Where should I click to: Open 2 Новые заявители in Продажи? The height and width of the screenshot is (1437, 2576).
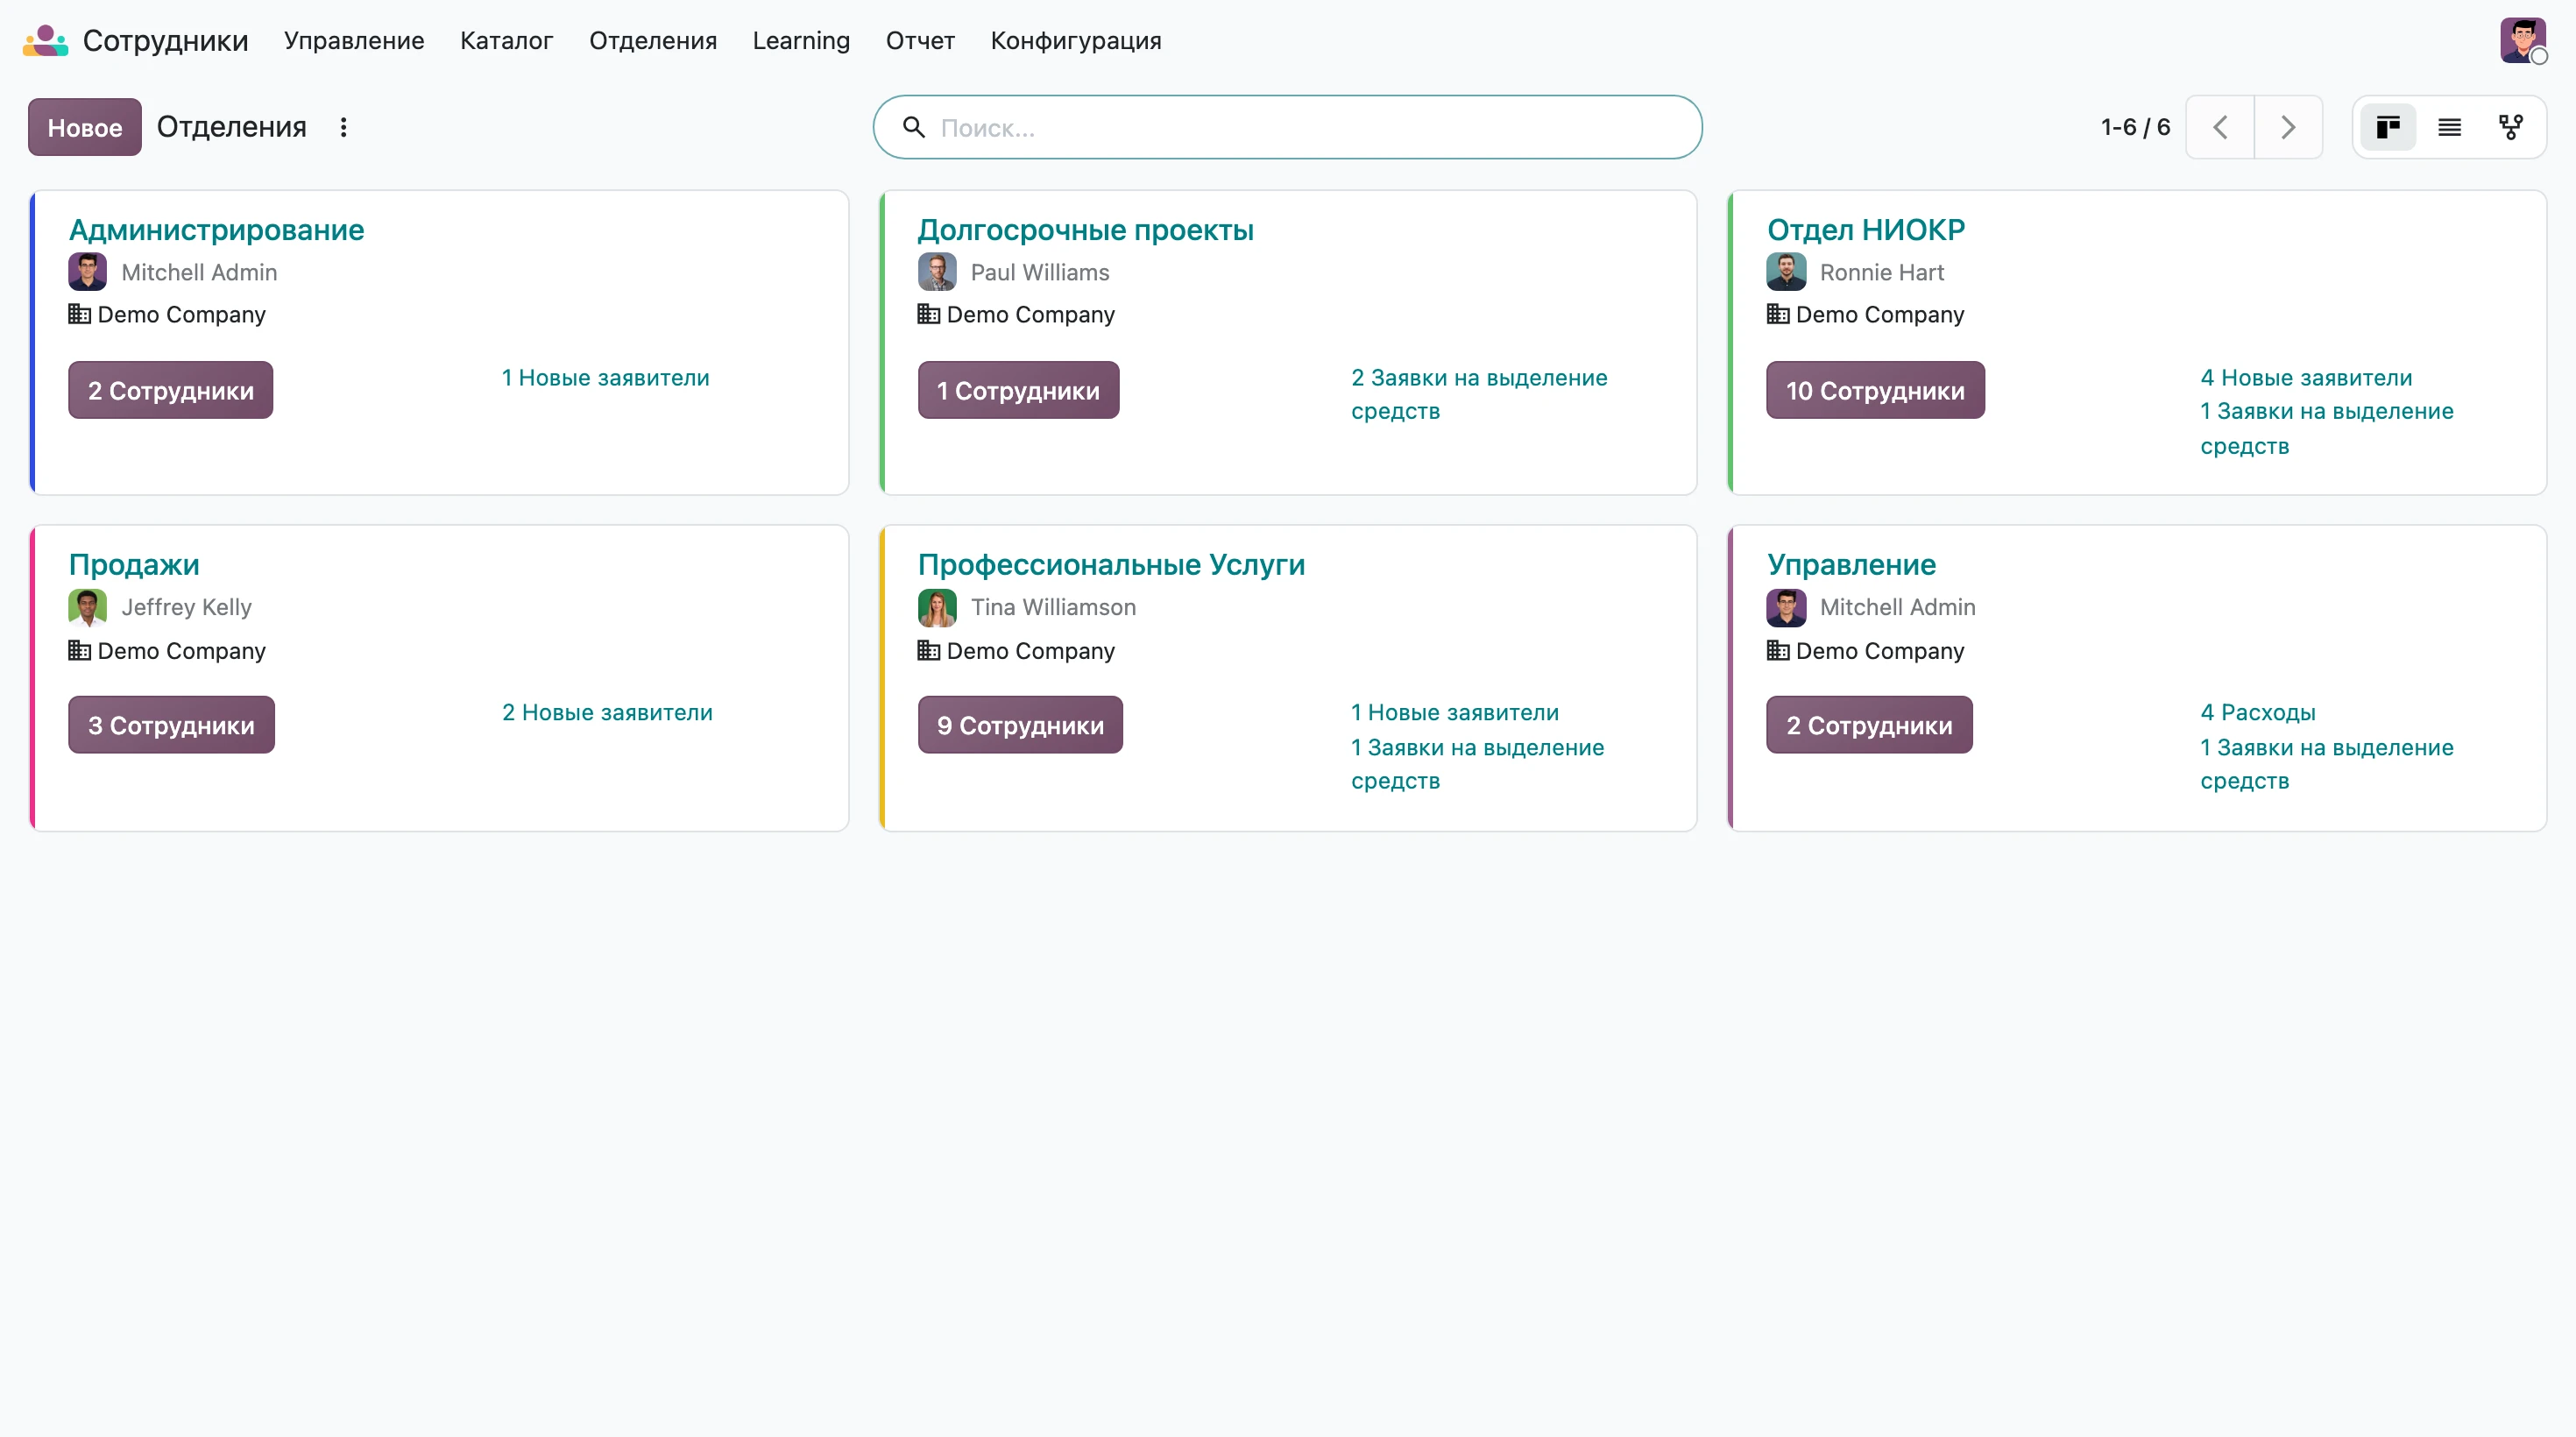coord(607,713)
